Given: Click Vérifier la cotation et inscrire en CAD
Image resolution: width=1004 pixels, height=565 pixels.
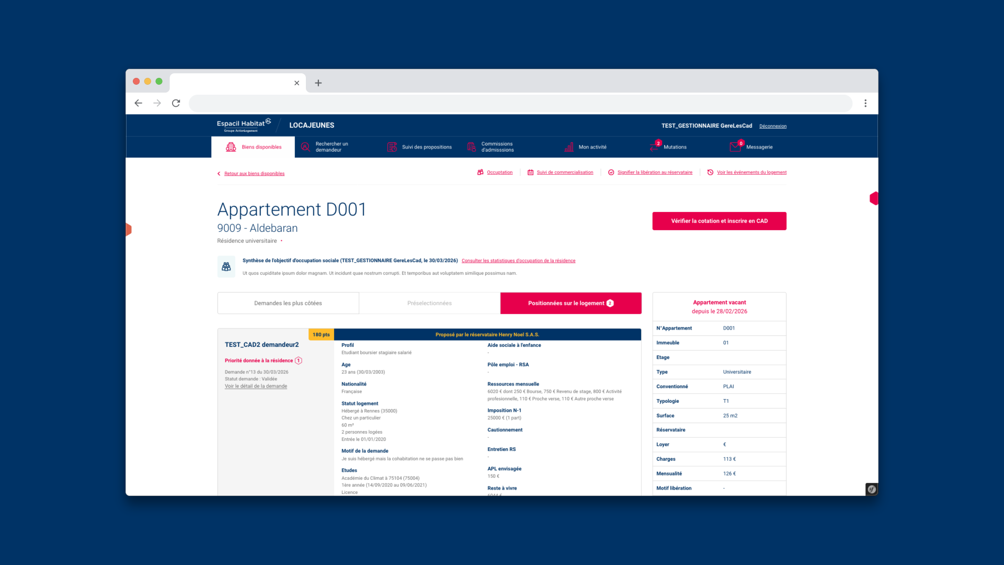Looking at the screenshot, I should coord(719,221).
